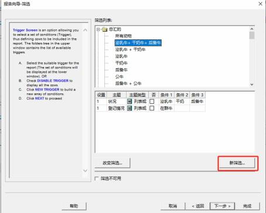Image resolution: width=266 pixels, height=213 pixels.
Task: Click the filter list scrollbar thumb
Action: [x=252, y=35]
